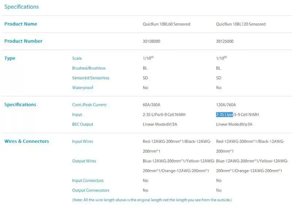
Task: Click the Cont./Peak Current label
Action: click(89, 105)
